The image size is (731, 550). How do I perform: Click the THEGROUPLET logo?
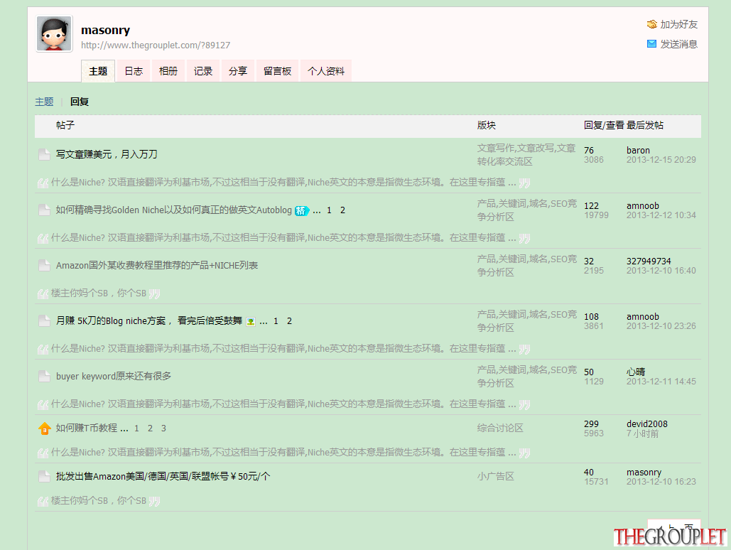point(670,536)
